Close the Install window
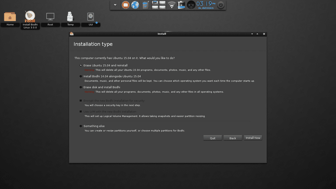The image size is (336, 189). pos(264,34)
